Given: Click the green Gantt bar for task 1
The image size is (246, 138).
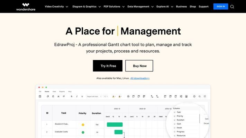Looking at the screenshot, I should (115, 125).
